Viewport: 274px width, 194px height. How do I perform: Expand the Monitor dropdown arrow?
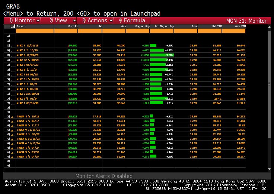38,21
